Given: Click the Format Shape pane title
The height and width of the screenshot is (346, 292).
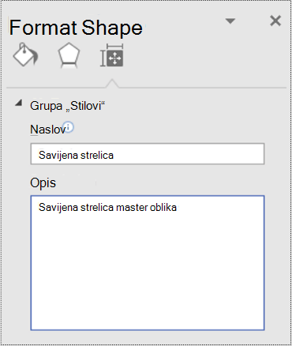Looking at the screenshot, I should coord(76,28).
